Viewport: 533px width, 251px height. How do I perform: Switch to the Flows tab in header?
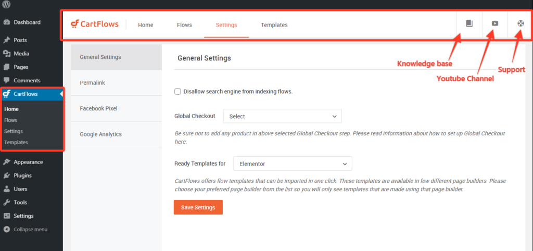pyautogui.click(x=185, y=25)
